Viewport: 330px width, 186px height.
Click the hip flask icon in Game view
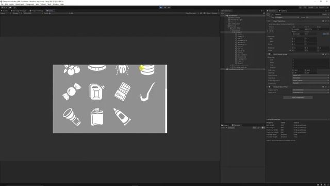click(x=97, y=117)
